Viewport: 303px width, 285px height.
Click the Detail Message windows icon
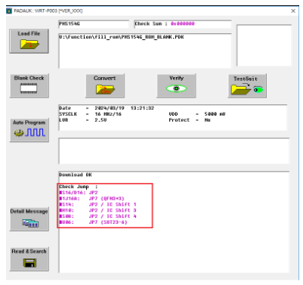[x=30, y=223]
